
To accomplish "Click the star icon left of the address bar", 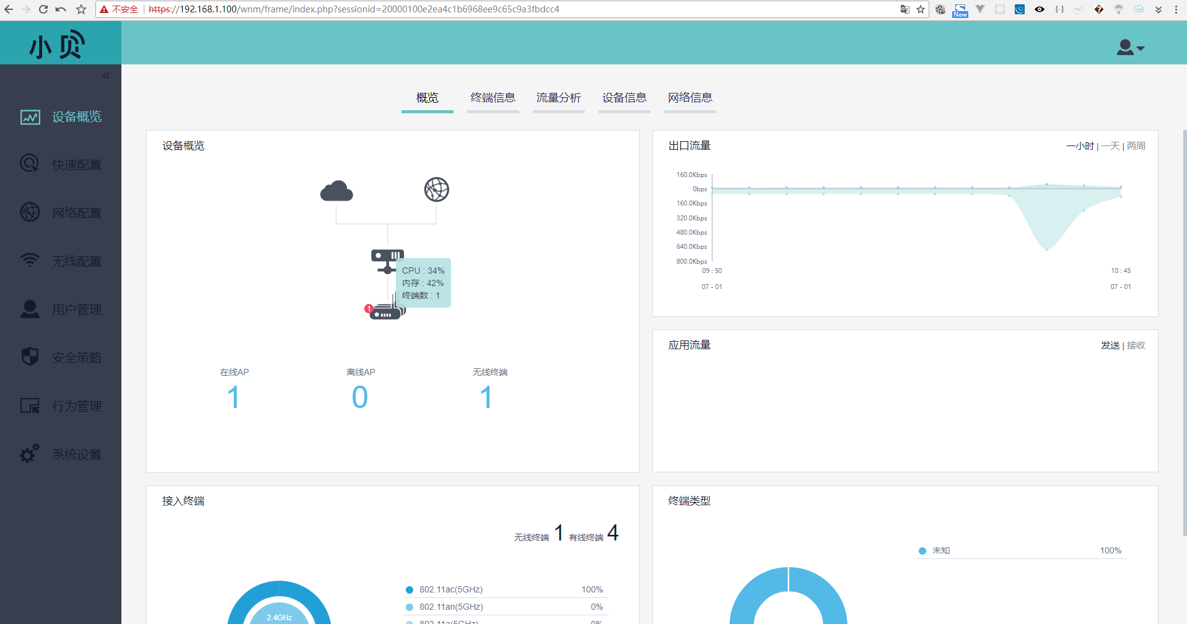I will pyautogui.click(x=81, y=9).
